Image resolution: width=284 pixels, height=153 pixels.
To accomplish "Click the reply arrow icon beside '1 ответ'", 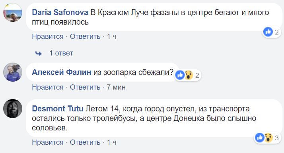I will 38,54.
